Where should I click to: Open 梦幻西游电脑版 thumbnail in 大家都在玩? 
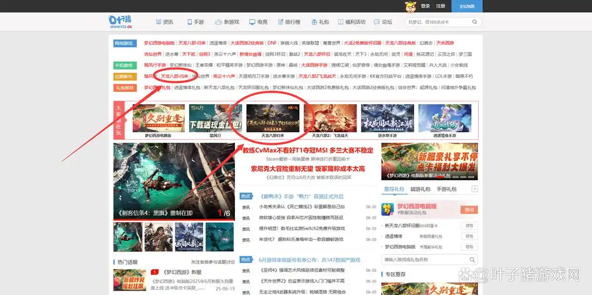click(159, 118)
